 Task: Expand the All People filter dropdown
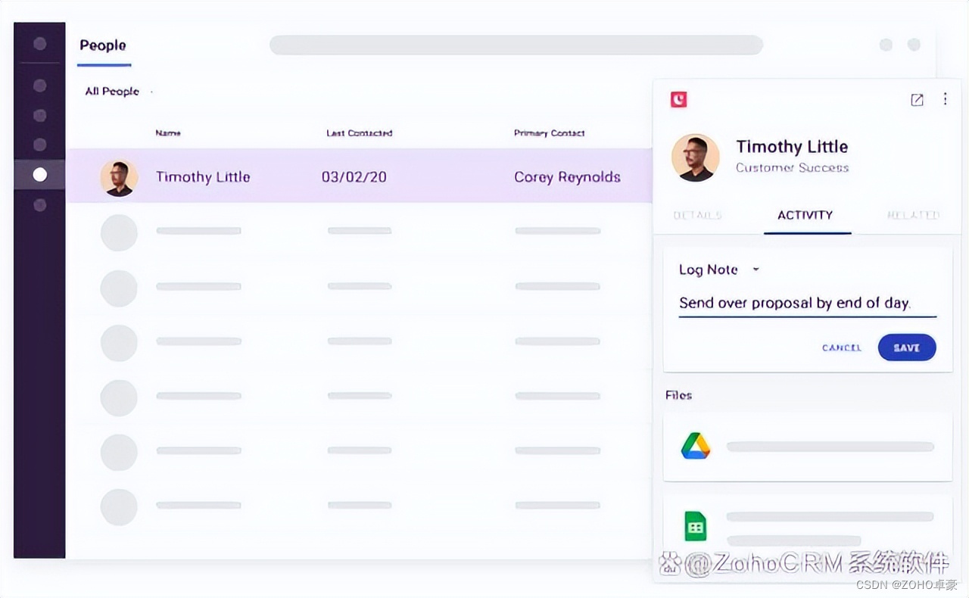119,92
